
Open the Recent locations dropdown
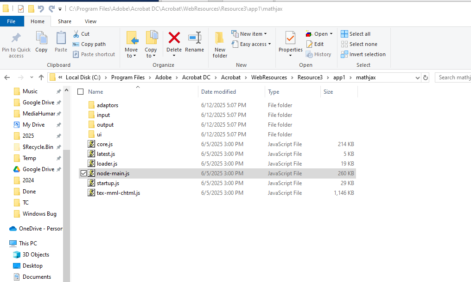tap(32, 77)
